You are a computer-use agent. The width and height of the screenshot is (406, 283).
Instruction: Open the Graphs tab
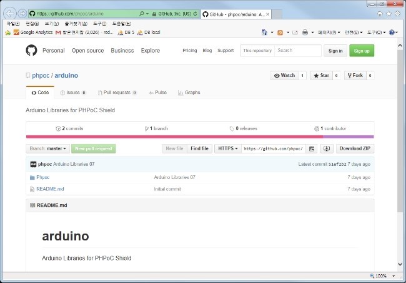tap(189, 92)
